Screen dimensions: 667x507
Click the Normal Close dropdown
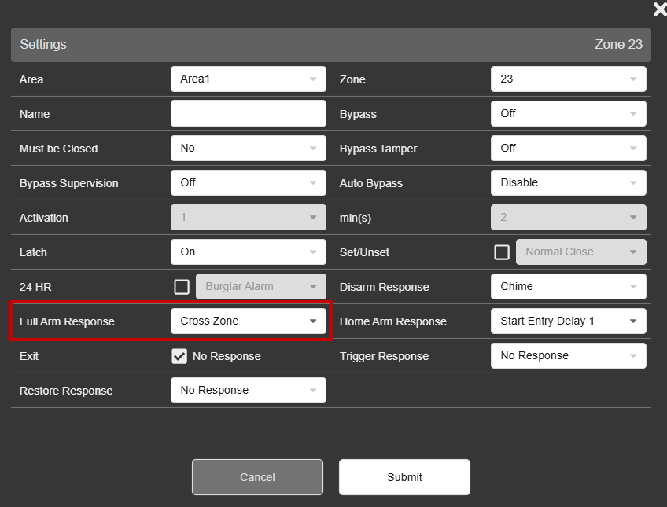pyautogui.click(x=581, y=252)
